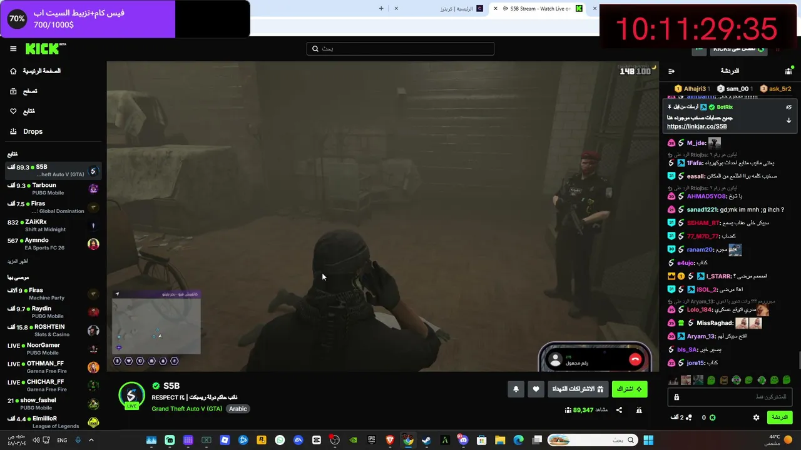
Task: Open Steam from taskbar
Action: [426, 440]
